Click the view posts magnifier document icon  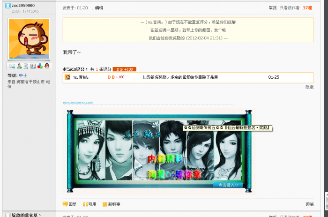pyautogui.click(x=26, y=66)
